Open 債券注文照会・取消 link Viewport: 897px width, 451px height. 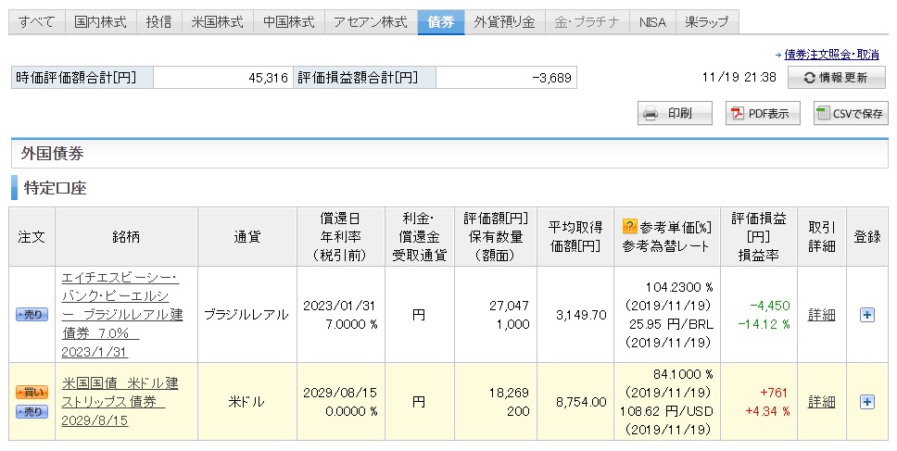click(831, 55)
